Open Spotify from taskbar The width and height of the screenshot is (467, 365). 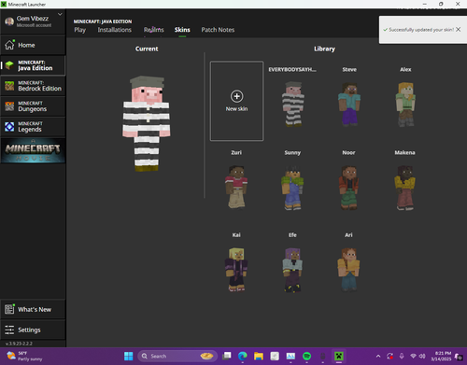coord(306,356)
